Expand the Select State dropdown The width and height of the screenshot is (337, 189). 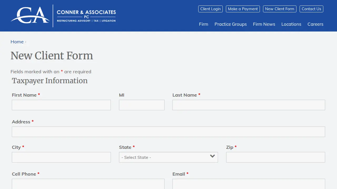(168, 157)
